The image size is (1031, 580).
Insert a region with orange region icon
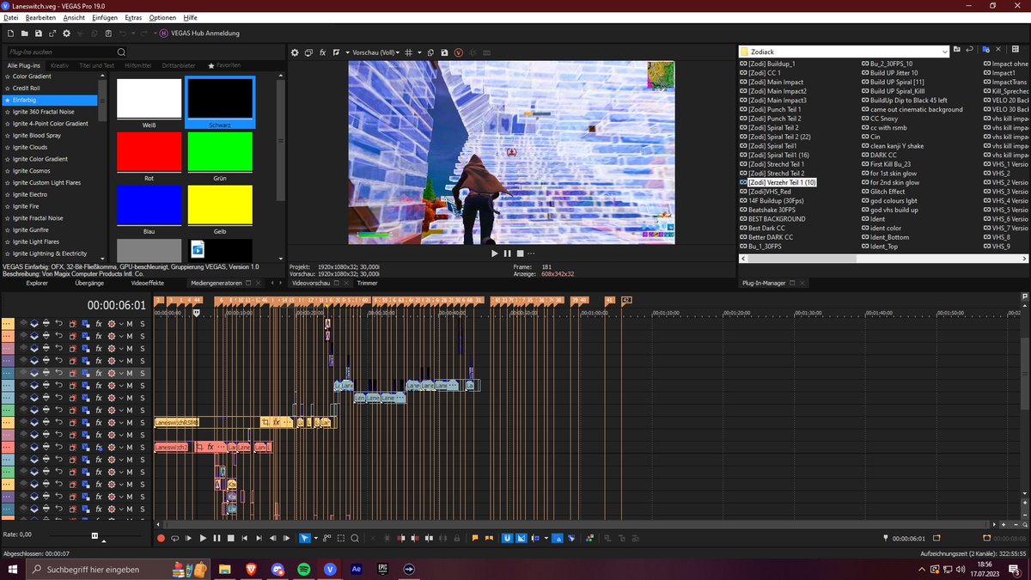point(489,538)
